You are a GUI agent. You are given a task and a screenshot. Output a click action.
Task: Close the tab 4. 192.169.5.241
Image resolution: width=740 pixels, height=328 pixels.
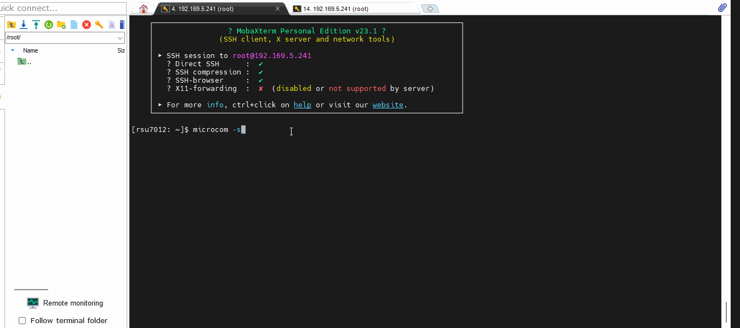(x=278, y=9)
